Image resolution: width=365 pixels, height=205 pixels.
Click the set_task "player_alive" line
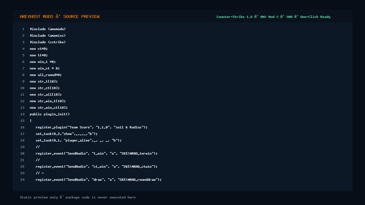point(79,140)
